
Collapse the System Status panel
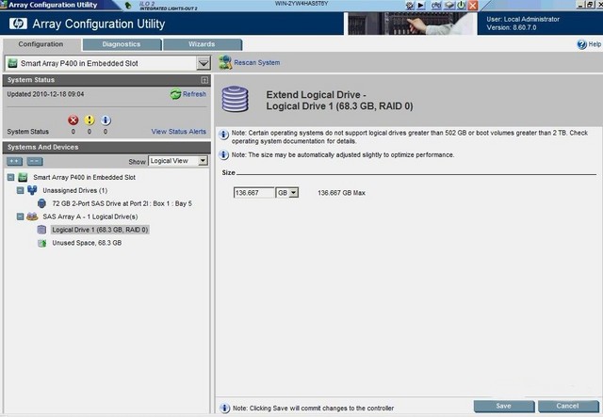[204, 80]
